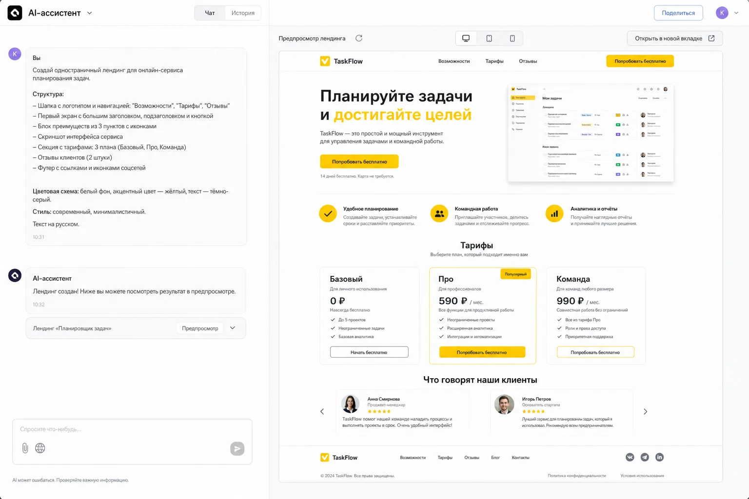The image size is (749, 499).
Task: Open the user avatar K in header
Action: point(722,13)
